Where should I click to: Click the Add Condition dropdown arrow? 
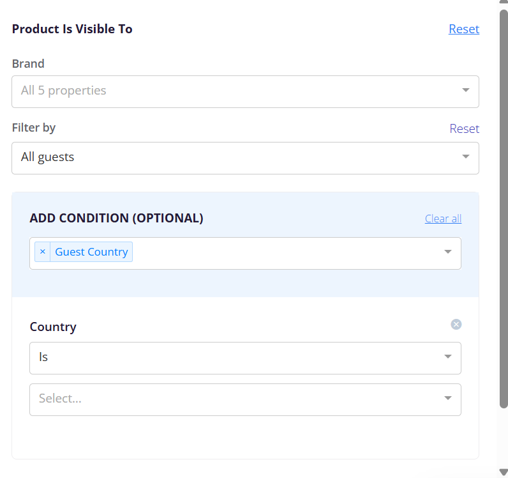point(448,252)
